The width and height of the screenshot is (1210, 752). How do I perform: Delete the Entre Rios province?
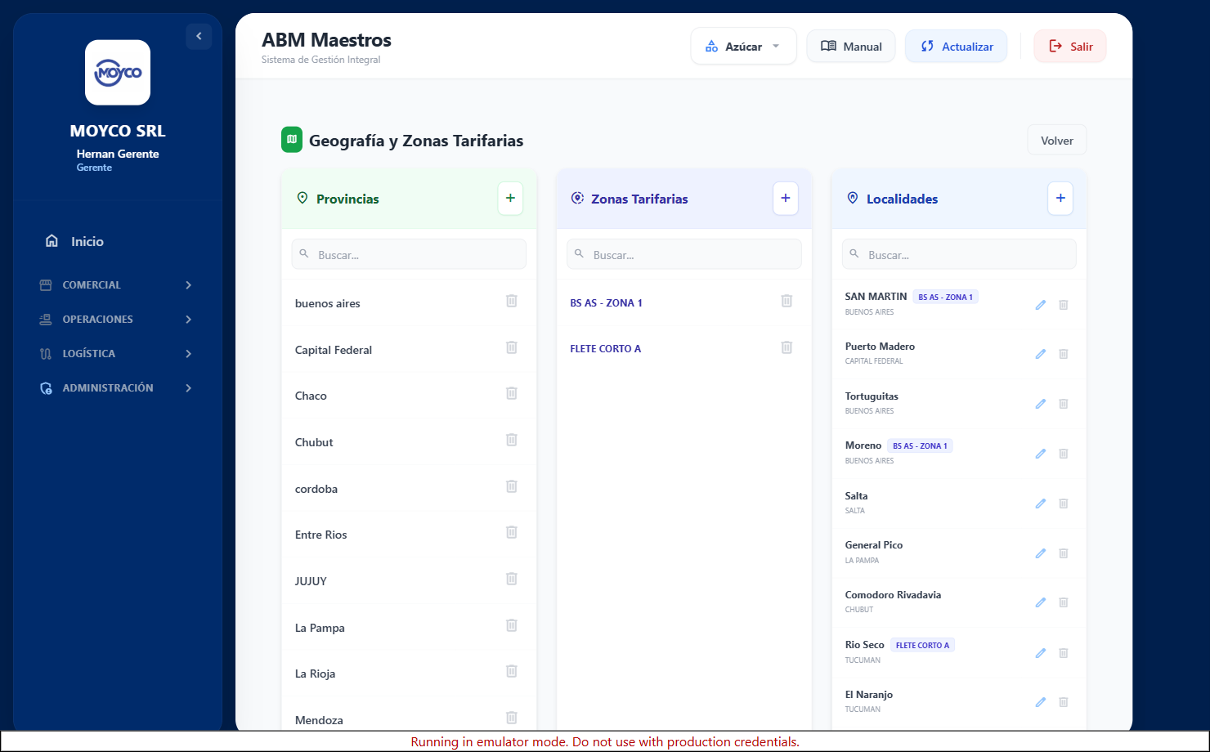(x=512, y=532)
